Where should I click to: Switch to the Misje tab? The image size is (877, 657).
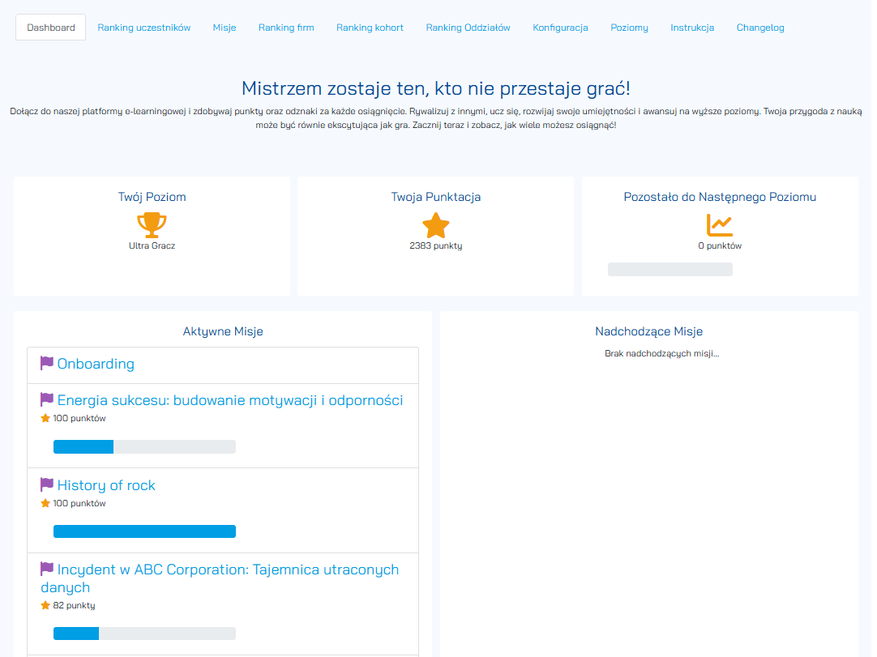(225, 28)
